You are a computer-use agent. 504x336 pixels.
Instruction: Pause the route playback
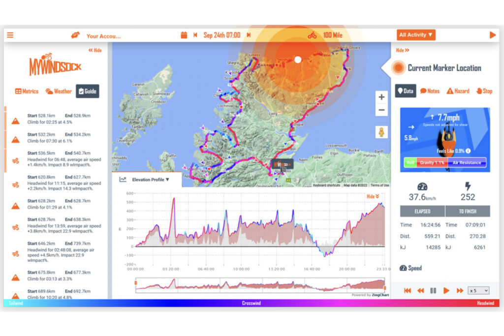point(433,290)
